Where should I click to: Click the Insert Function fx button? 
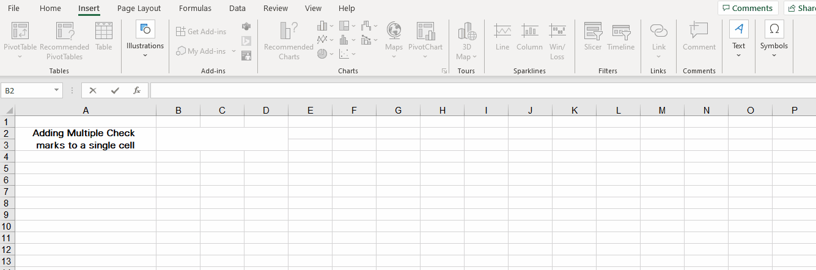(137, 90)
